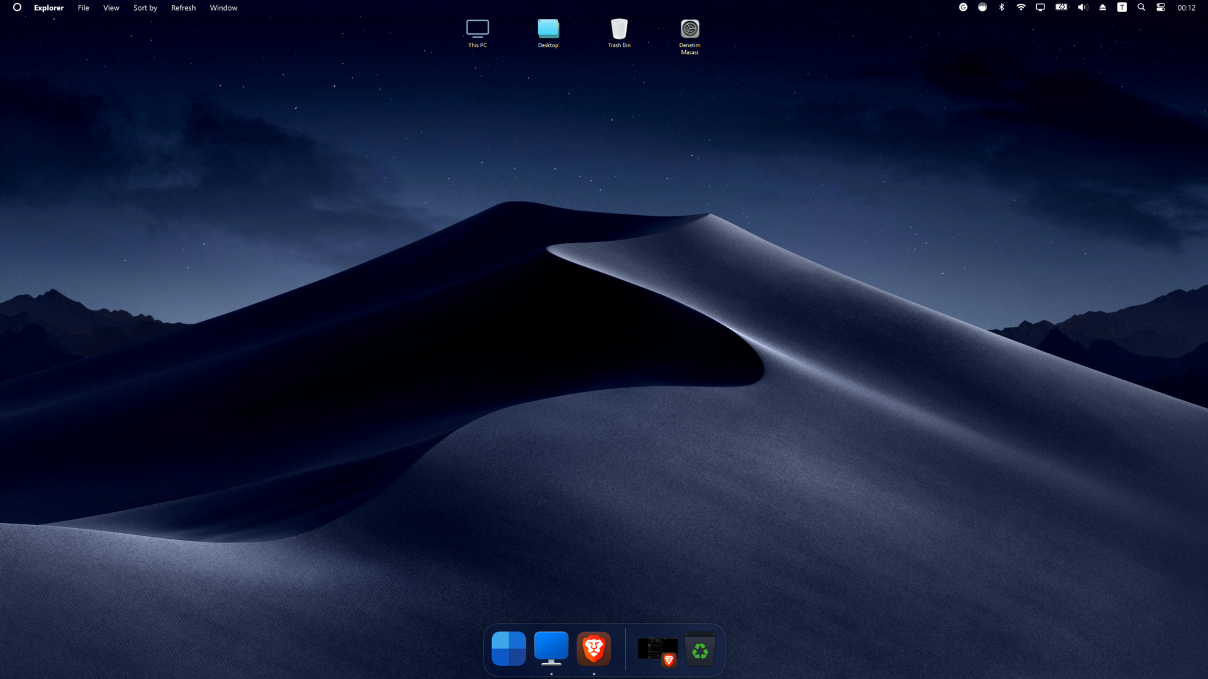The height and width of the screenshot is (679, 1208).
Task: Open the Start menu dock icon
Action: [508, 648]
